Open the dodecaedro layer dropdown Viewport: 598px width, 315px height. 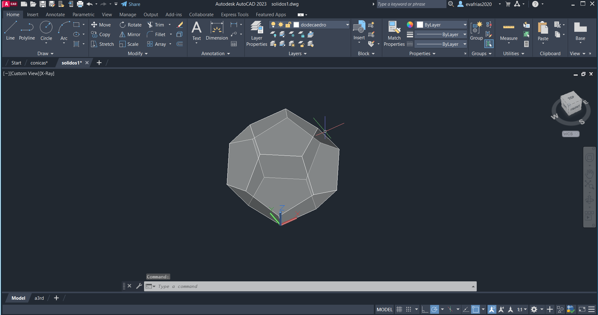[x=347, y=25]
